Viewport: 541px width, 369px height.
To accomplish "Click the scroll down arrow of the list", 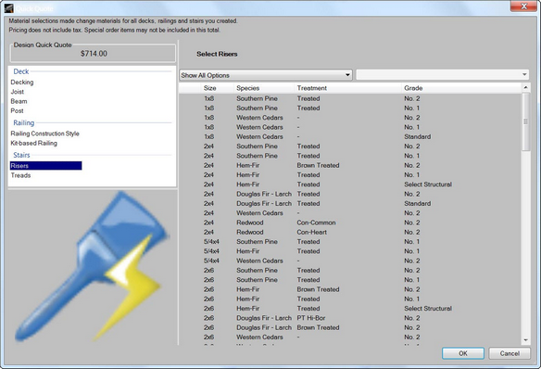I will click(525, 340).
